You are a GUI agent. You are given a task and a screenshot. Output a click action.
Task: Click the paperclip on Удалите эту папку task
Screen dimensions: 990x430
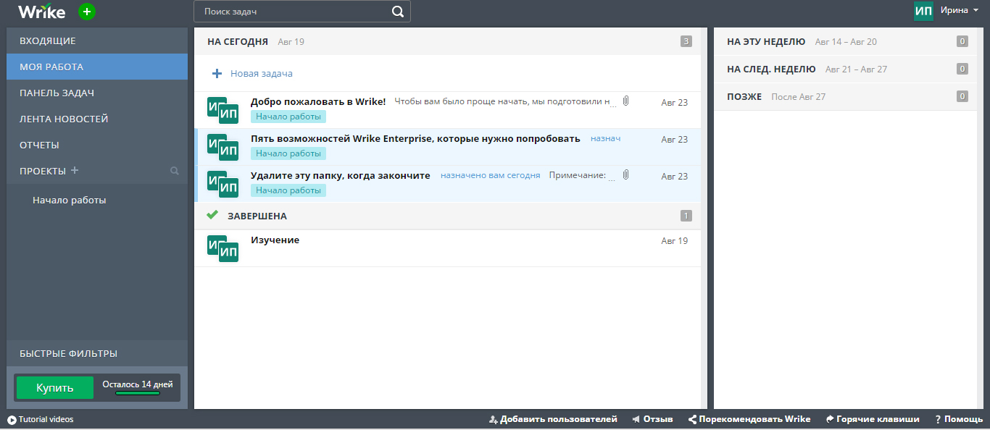point(626,175)
